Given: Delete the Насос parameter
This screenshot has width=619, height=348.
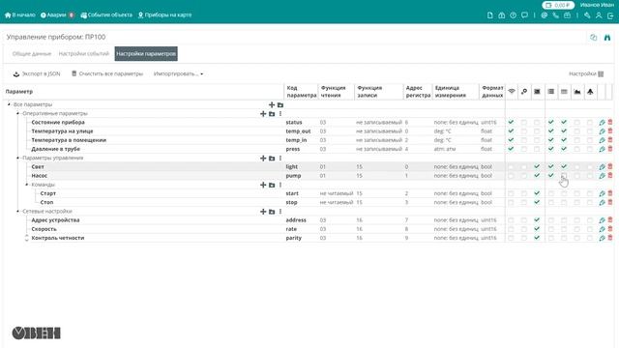Looking at the screenshot, I should (x=610, y=176).
